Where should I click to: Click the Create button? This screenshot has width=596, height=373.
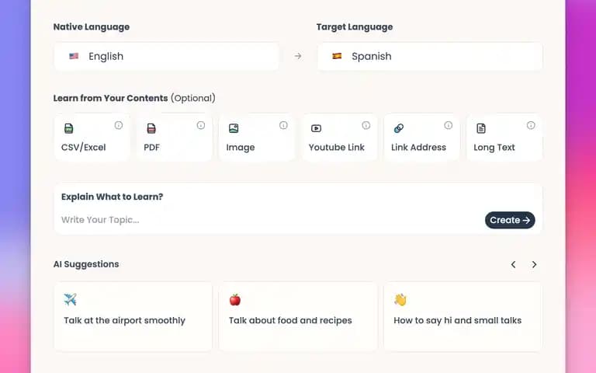[510, 220]
